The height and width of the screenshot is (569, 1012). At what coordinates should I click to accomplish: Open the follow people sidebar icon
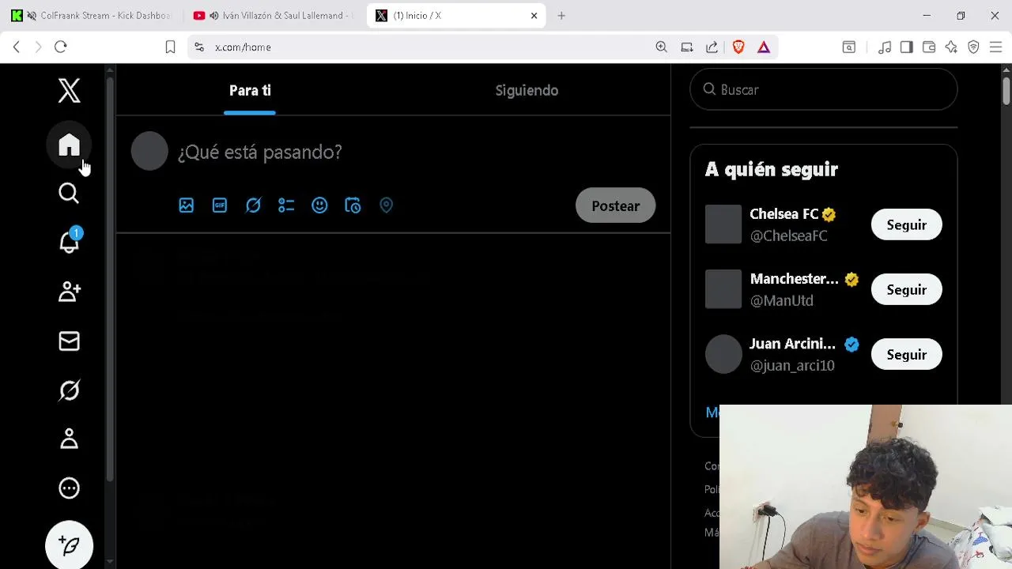click(x=69, y=292)
